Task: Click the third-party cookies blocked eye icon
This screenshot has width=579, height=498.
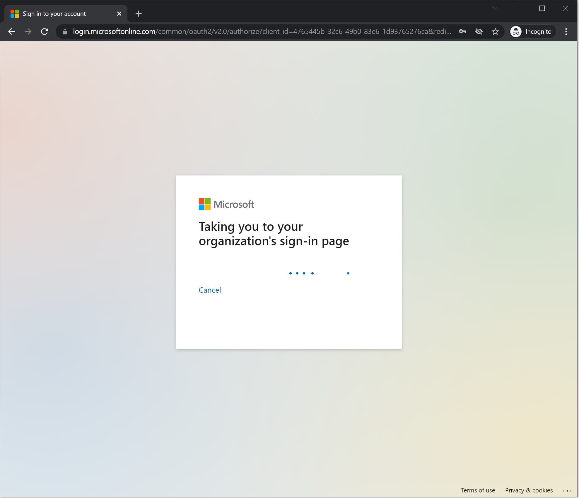Action: pos(479,32)
